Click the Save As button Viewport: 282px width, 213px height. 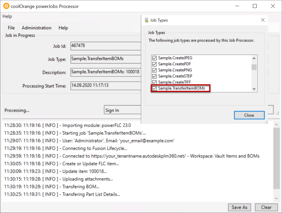pos(239,207)
